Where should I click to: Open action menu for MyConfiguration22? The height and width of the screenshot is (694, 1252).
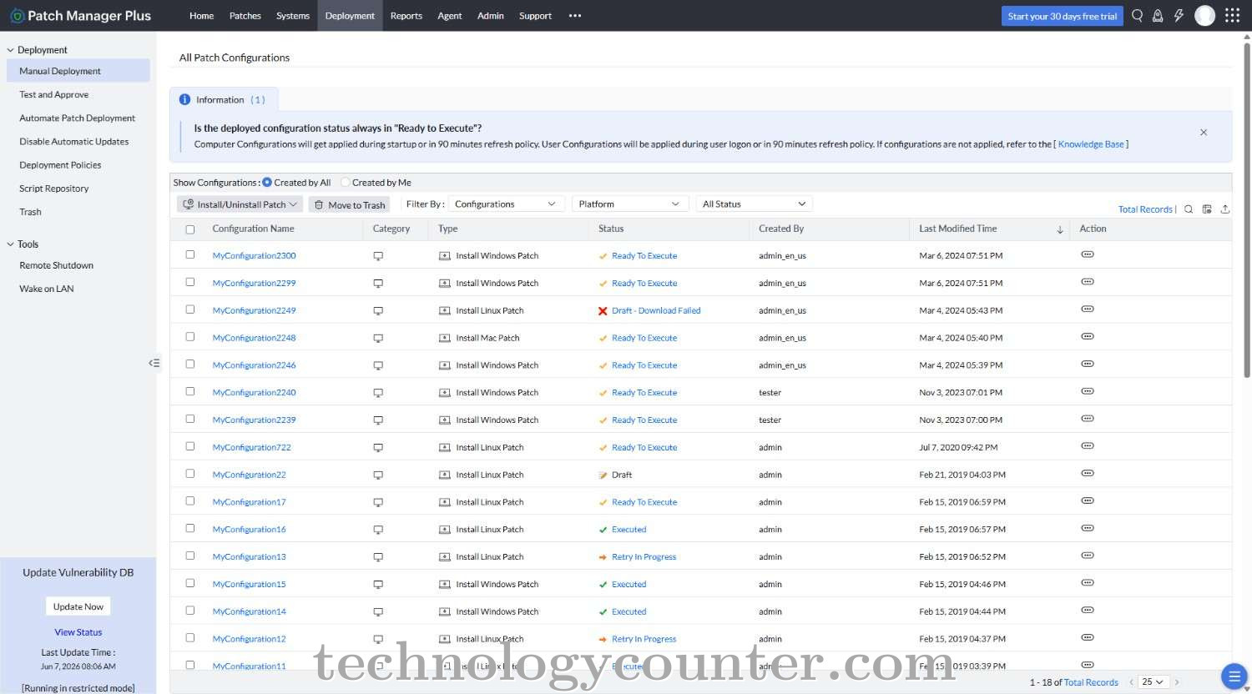click(1087, 474)
